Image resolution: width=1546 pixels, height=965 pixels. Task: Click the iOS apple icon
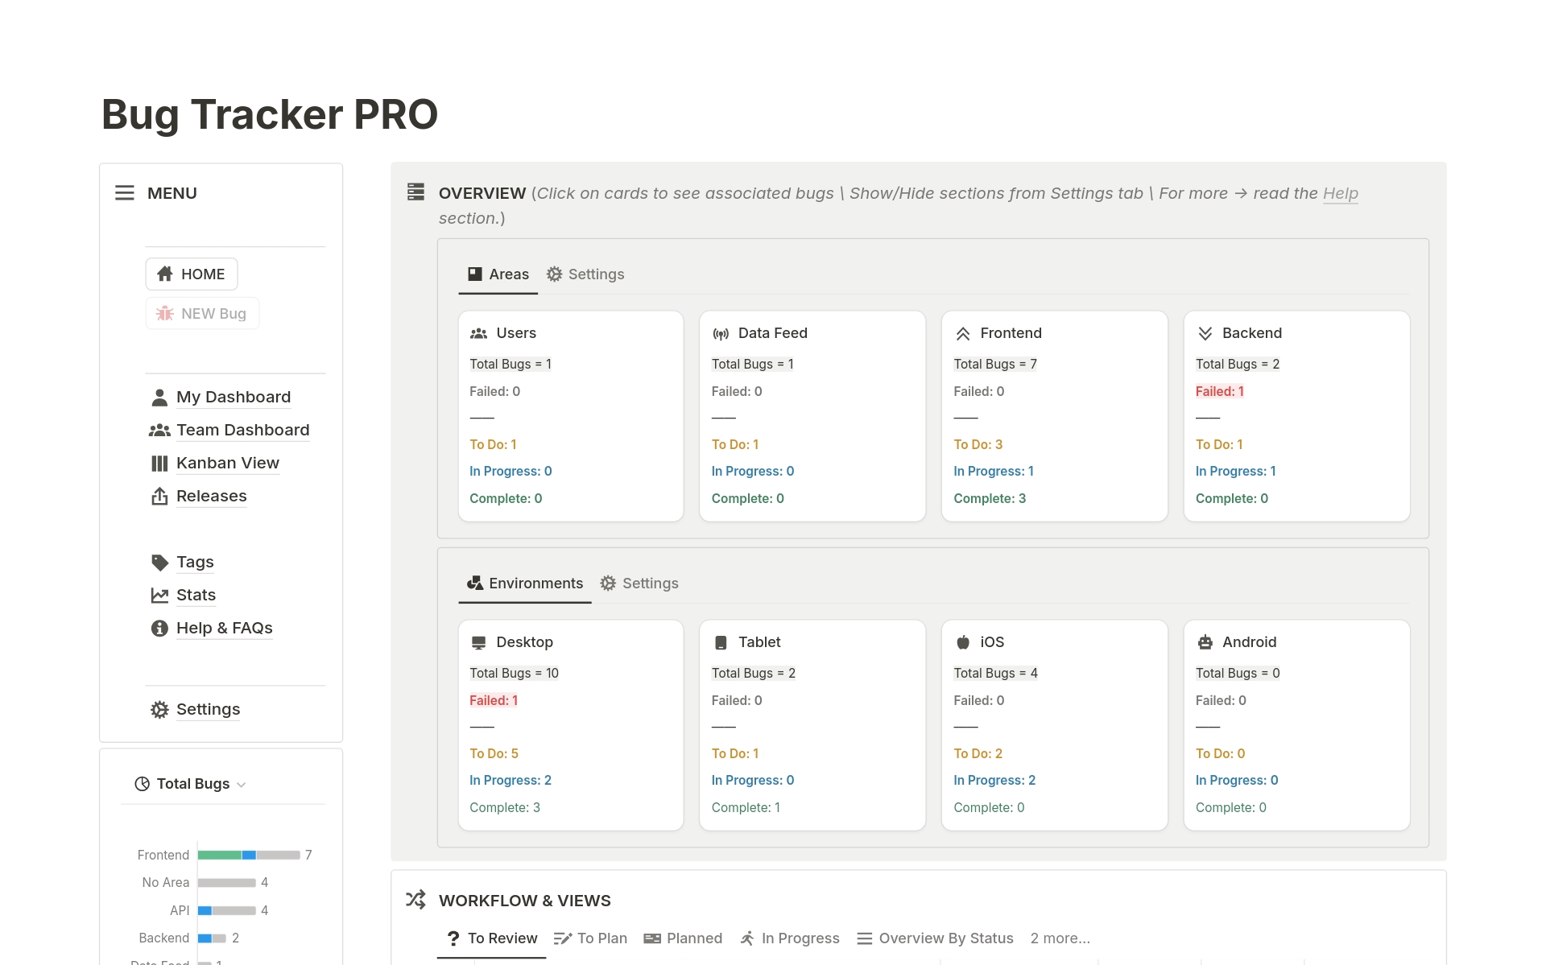point(962,642)
